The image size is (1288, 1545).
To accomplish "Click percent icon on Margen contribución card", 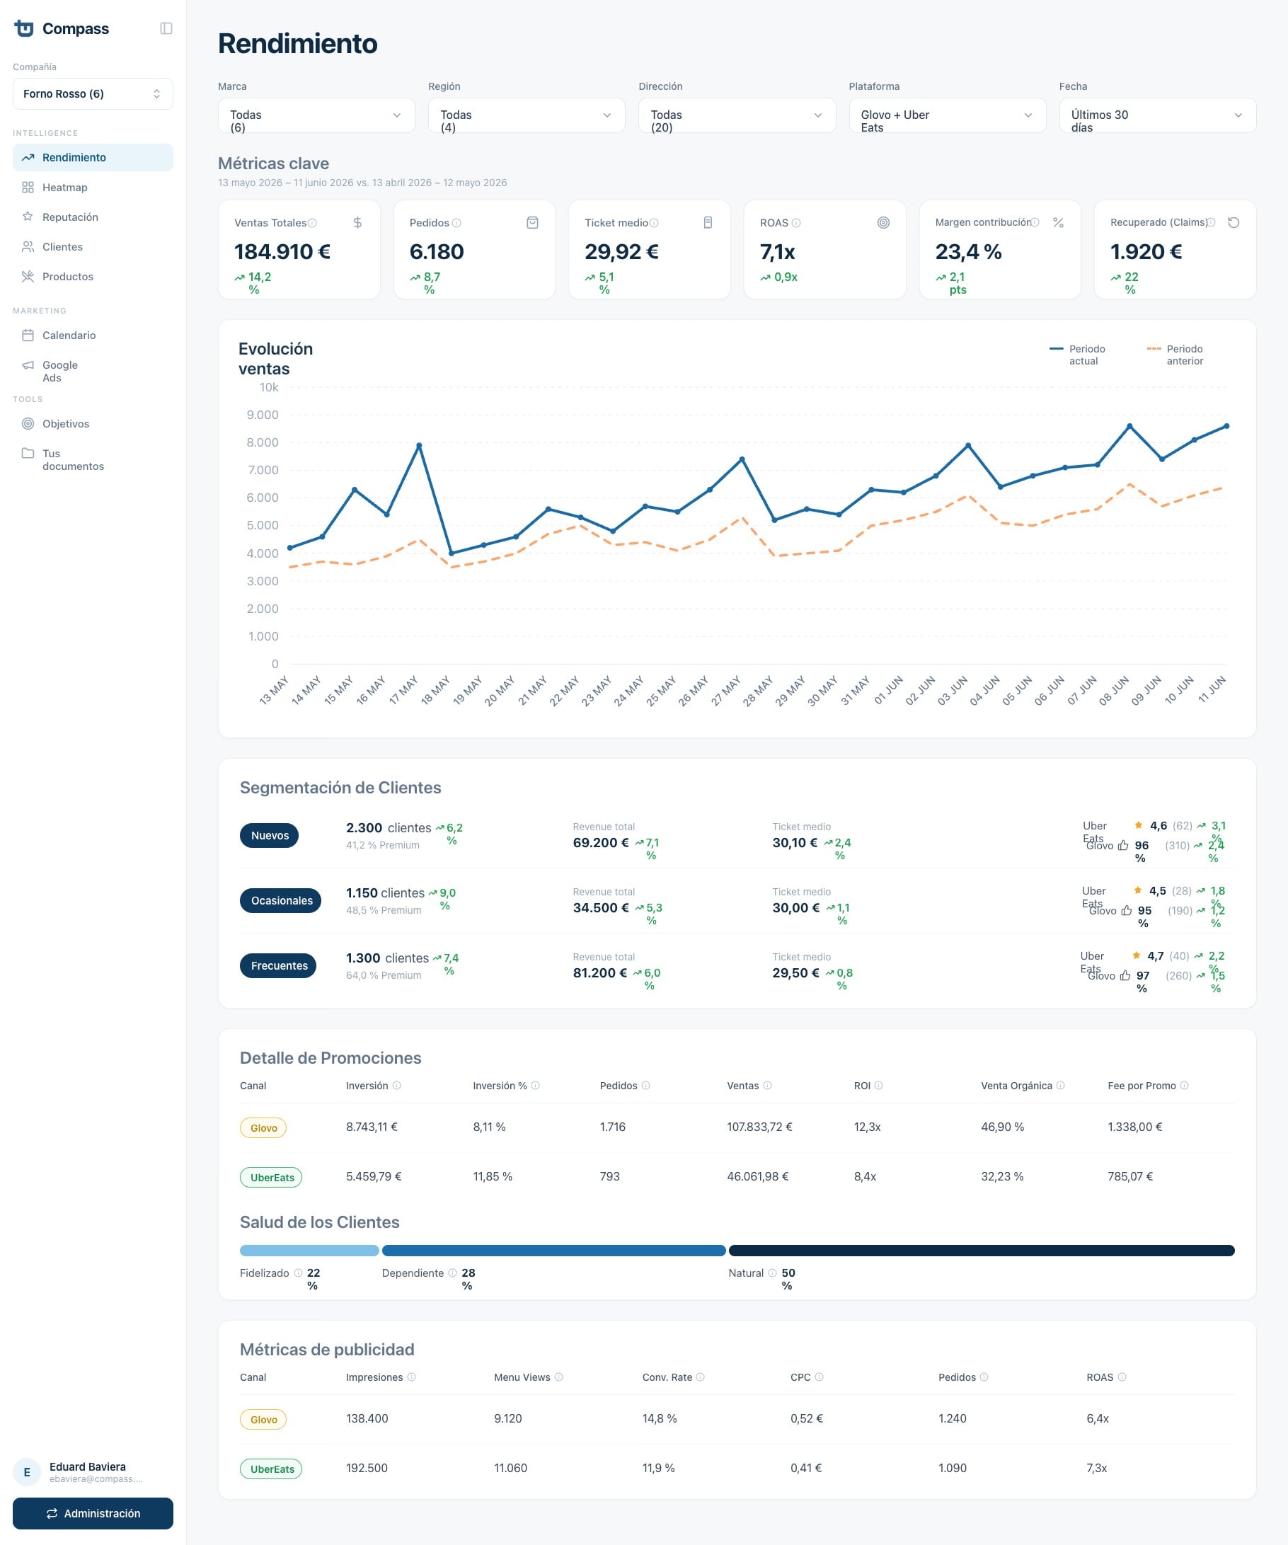I will pos(1059,222).
